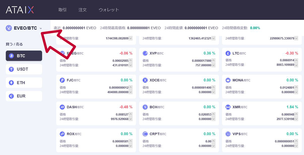
Task: Click the DASH coin icon
Action: (62, 107)
